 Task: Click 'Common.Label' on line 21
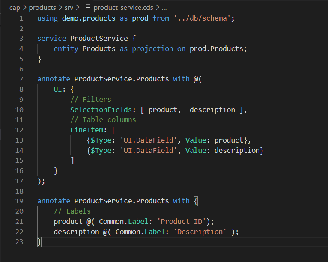pyautogui.click(x=124, y=222)
